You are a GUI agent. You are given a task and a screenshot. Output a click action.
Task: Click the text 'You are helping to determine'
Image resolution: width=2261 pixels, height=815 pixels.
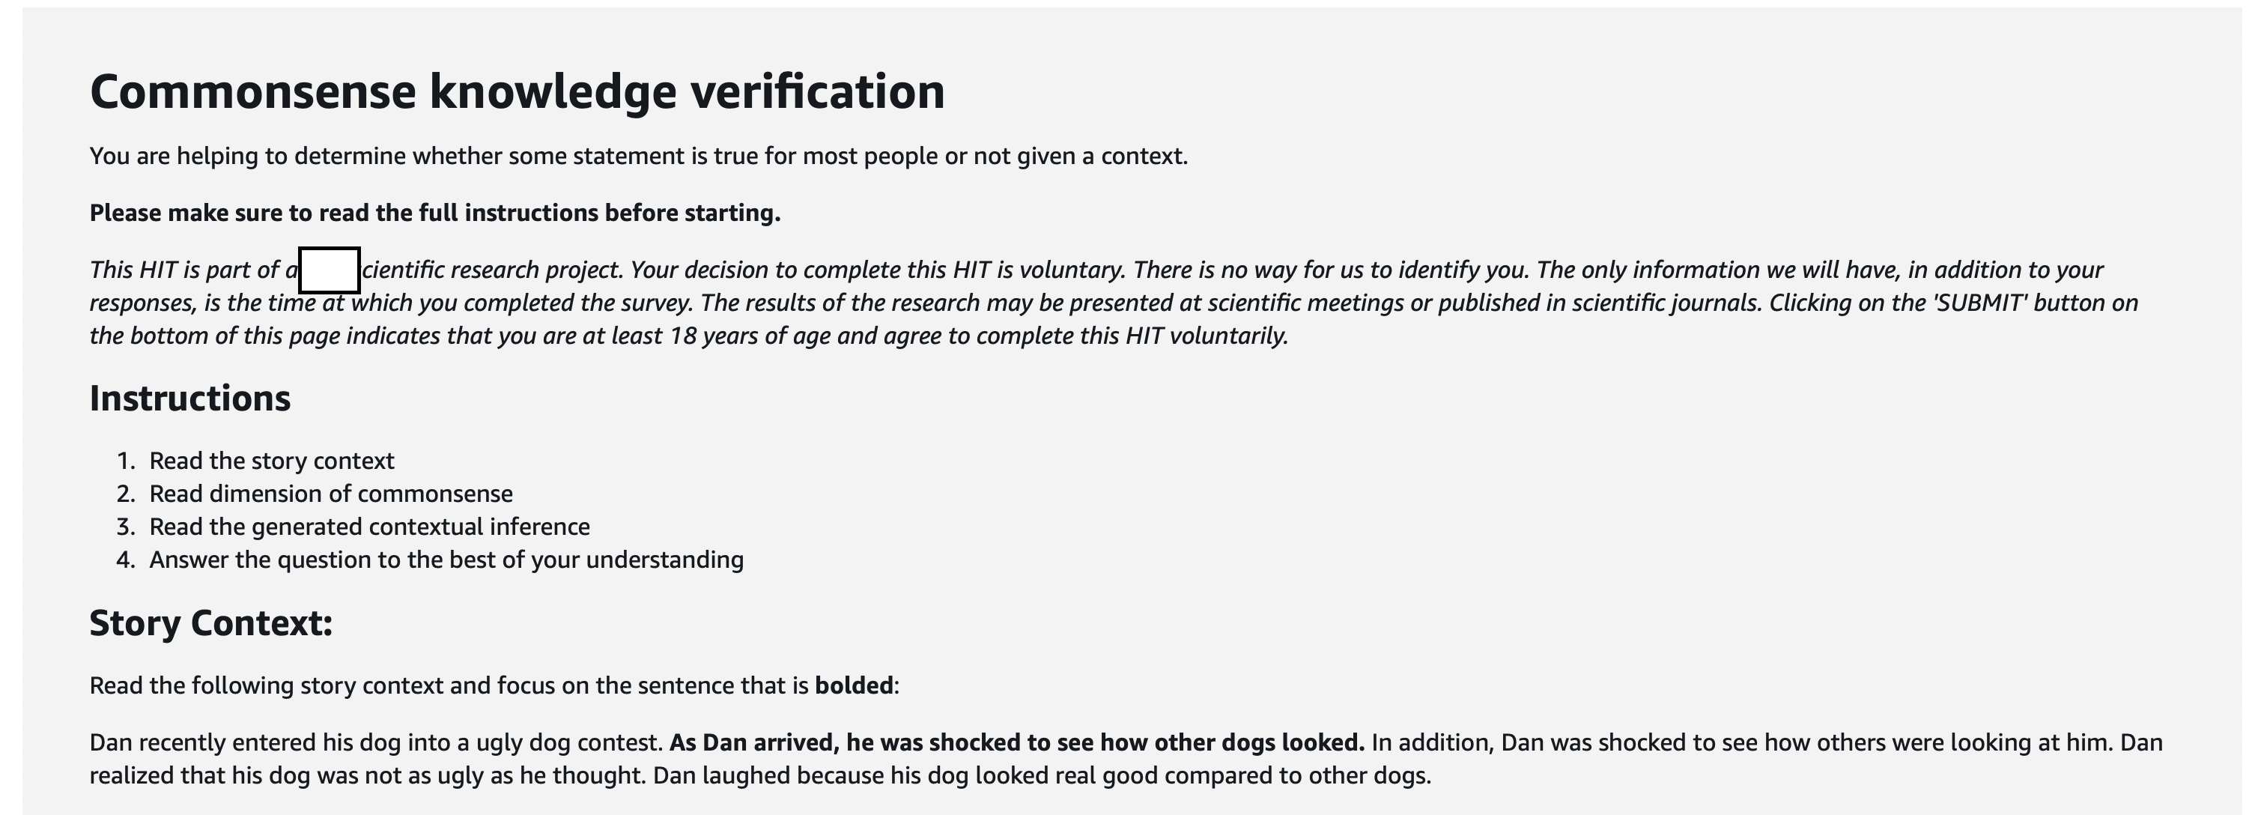[638, 157]
